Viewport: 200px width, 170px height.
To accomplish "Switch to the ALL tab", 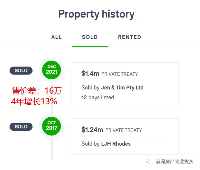I will 56,37.
